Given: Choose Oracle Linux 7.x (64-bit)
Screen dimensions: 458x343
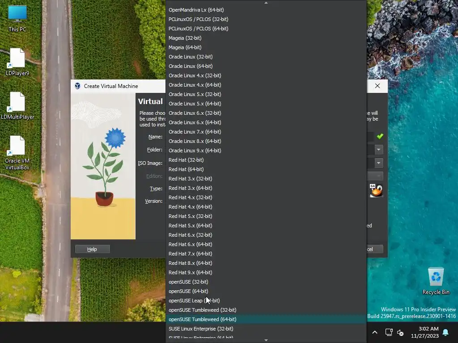Looking at the screenshot, I should point(266,132).
